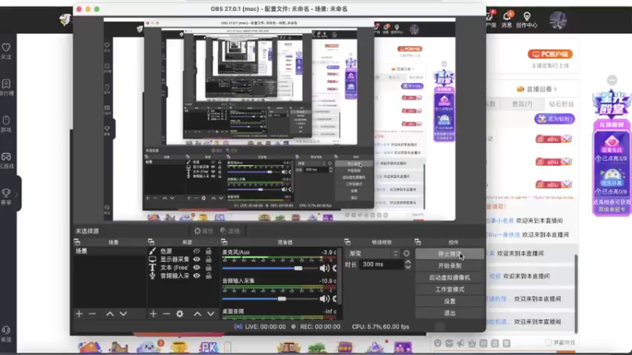The width and height of the screenshot is (632, 355).
Task: Open 音频输入采集 mixer channel settings gear
Action: pyautogui.click(x=334, y=299)
